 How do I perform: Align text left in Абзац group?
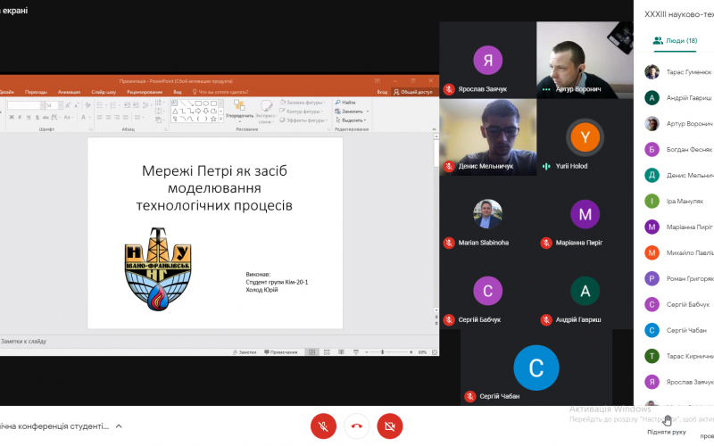click(x=100, y=118)
